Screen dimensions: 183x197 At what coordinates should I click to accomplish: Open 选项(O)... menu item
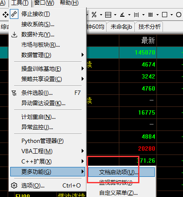(x=47, y=185)
